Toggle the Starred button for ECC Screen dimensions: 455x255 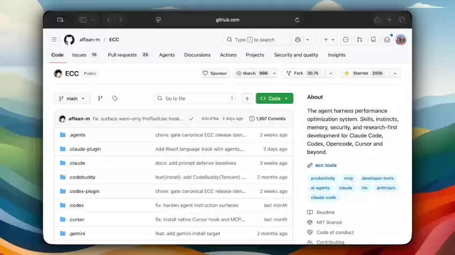coord(364,73)
